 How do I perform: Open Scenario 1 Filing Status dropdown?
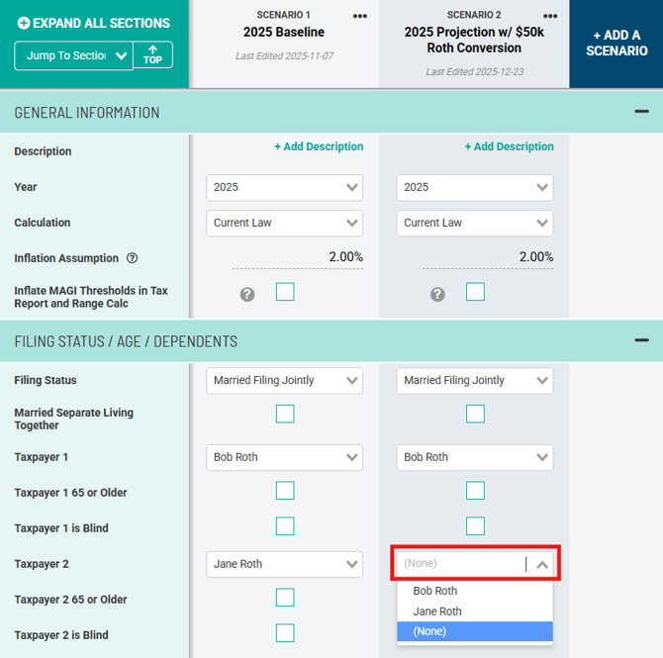pyautogui.click(x=285, y=380)
